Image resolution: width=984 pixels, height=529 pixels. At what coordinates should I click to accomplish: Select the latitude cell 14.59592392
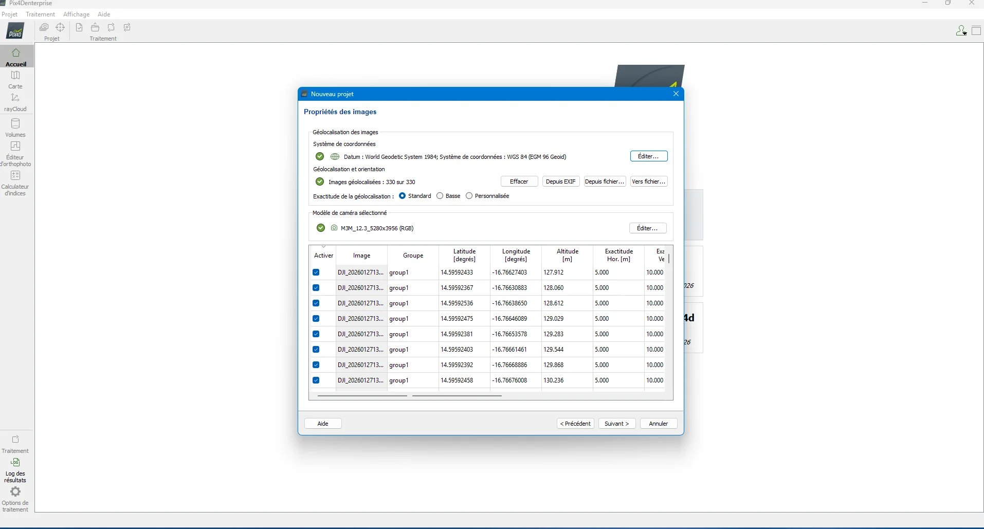click(465, 365)
